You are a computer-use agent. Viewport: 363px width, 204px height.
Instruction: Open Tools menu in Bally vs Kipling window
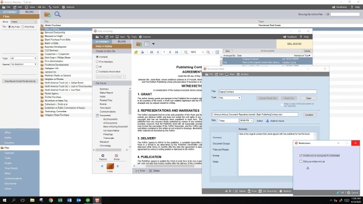(x=132, y=37)
